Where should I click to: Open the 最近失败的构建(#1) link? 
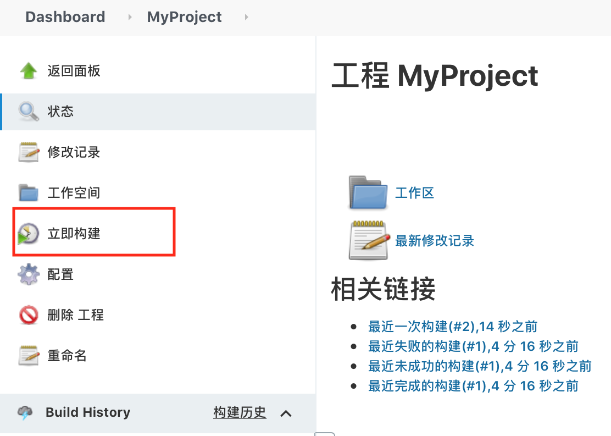[473, 346]
